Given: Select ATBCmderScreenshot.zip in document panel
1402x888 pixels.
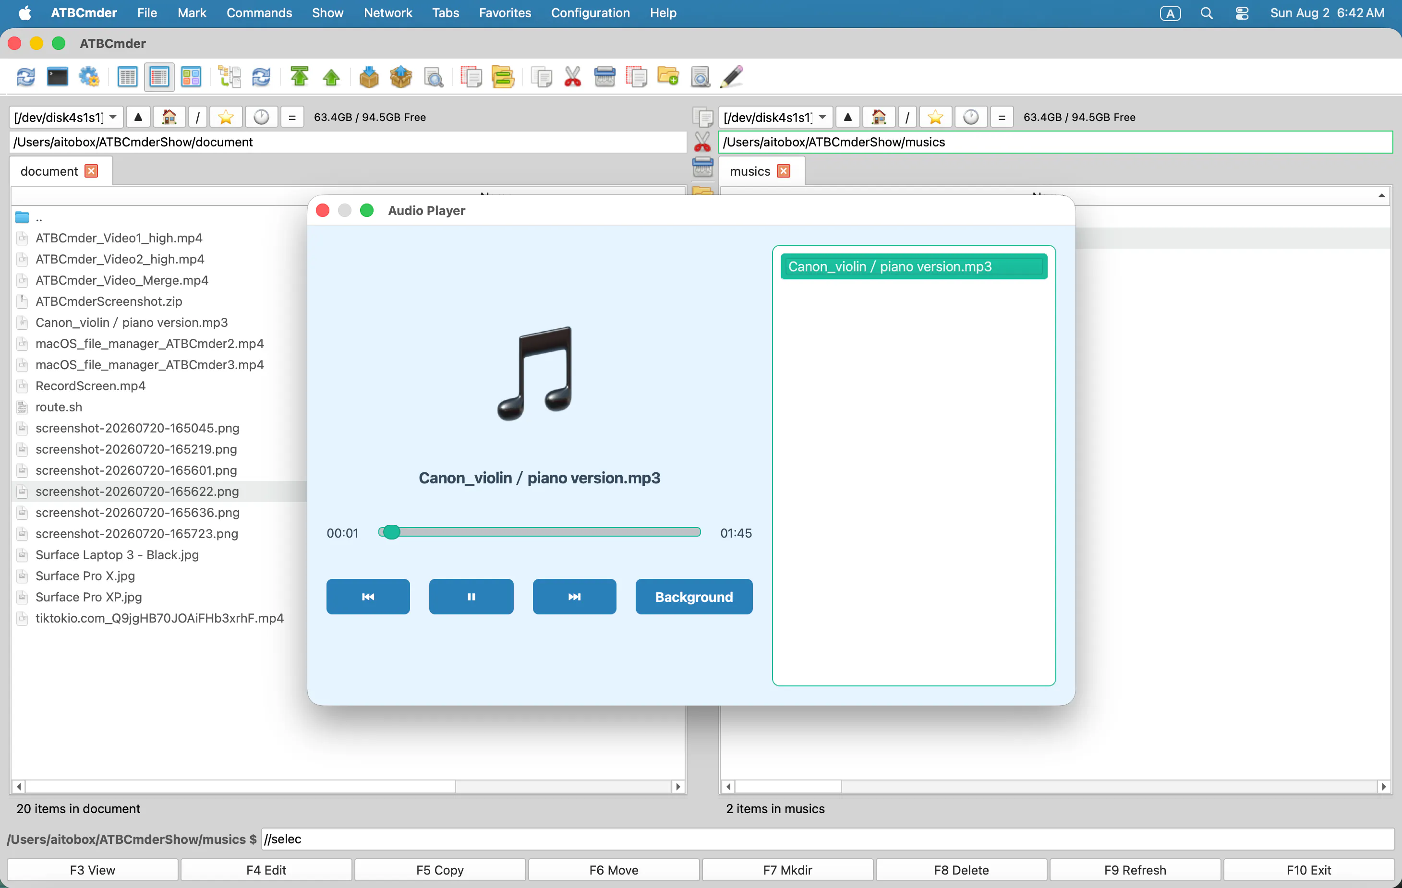Looking at the screenshot, I should [109, 301].
